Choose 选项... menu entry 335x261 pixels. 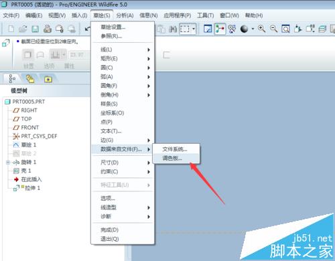123,198
